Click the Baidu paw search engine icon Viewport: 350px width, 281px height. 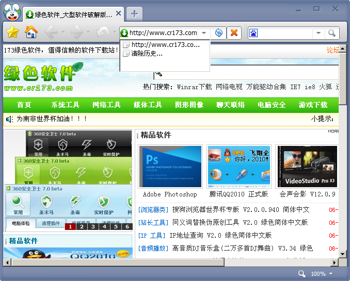click(253, 33)
